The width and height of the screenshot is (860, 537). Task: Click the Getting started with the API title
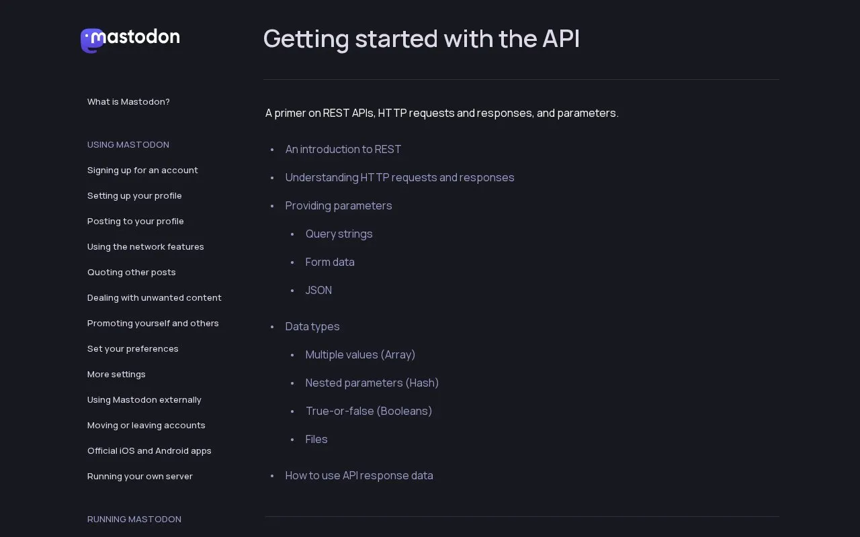coord(421,39)
